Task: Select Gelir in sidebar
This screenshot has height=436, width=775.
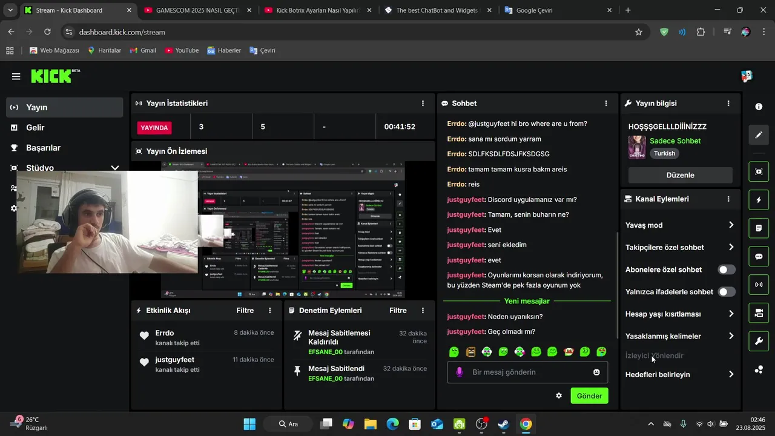Action: (x=65, y=128)
